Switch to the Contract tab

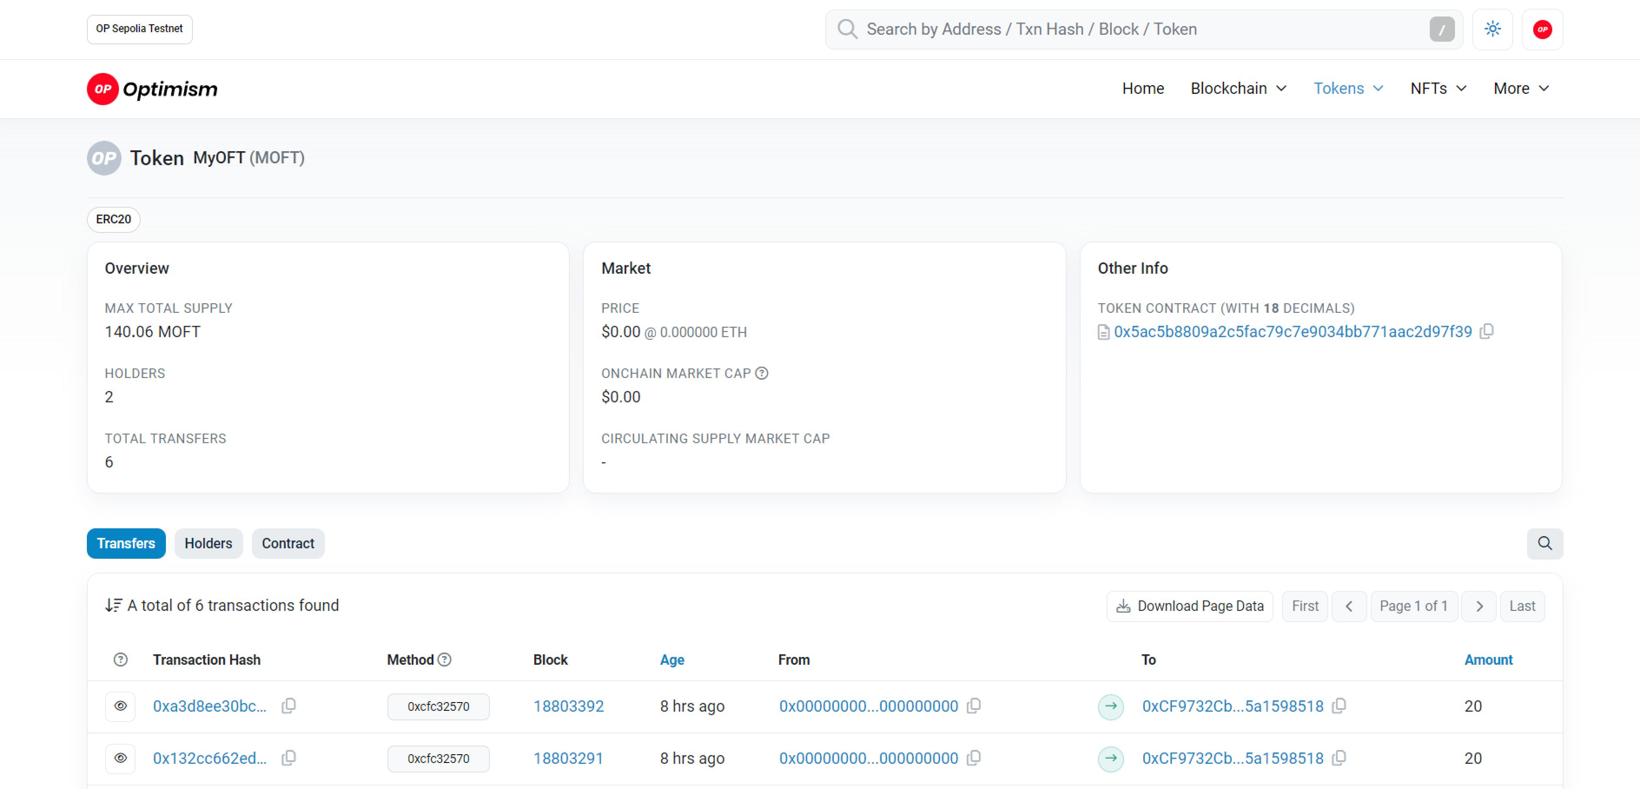pyautogui.click(x=288, y=543)
